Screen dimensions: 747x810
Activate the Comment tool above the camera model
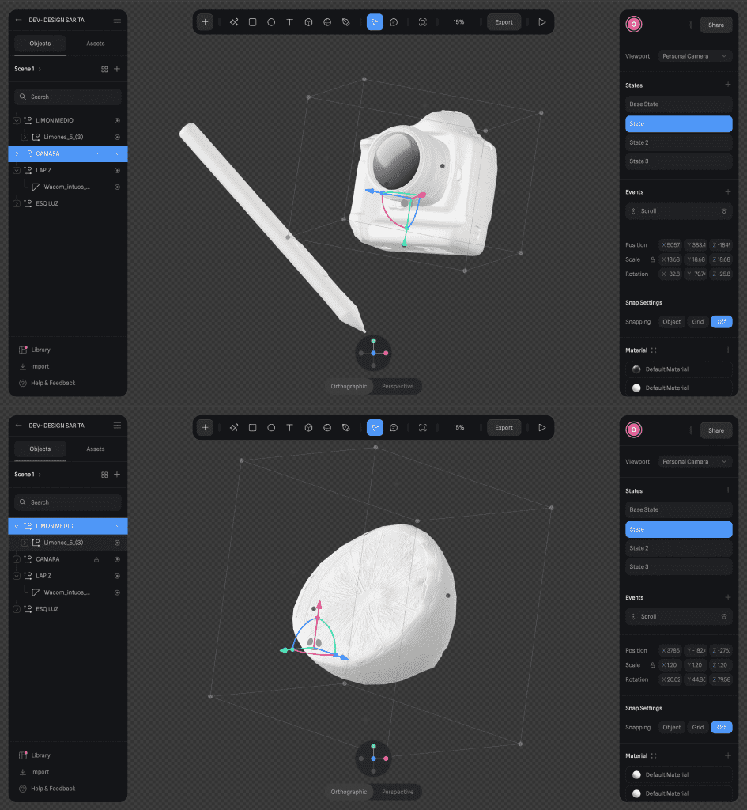tap(394, 22)
